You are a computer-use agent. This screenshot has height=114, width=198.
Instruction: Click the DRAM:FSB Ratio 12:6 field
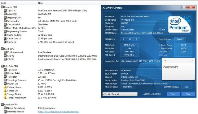(187, 87)
